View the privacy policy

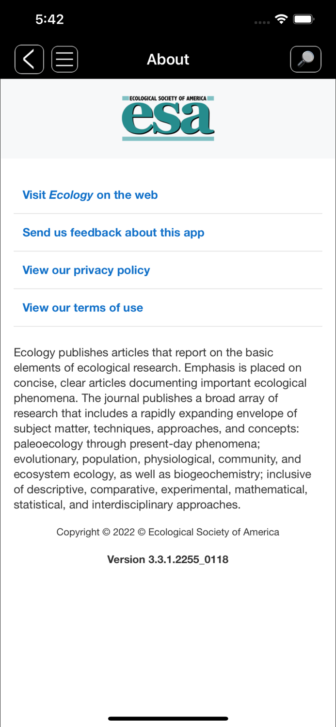[86, 270]
